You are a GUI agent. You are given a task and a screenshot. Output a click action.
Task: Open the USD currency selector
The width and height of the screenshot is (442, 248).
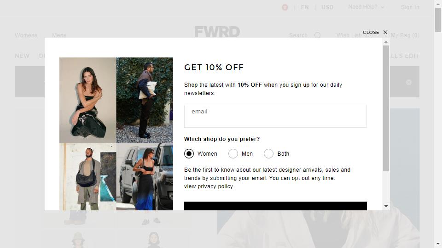[327, 7]
